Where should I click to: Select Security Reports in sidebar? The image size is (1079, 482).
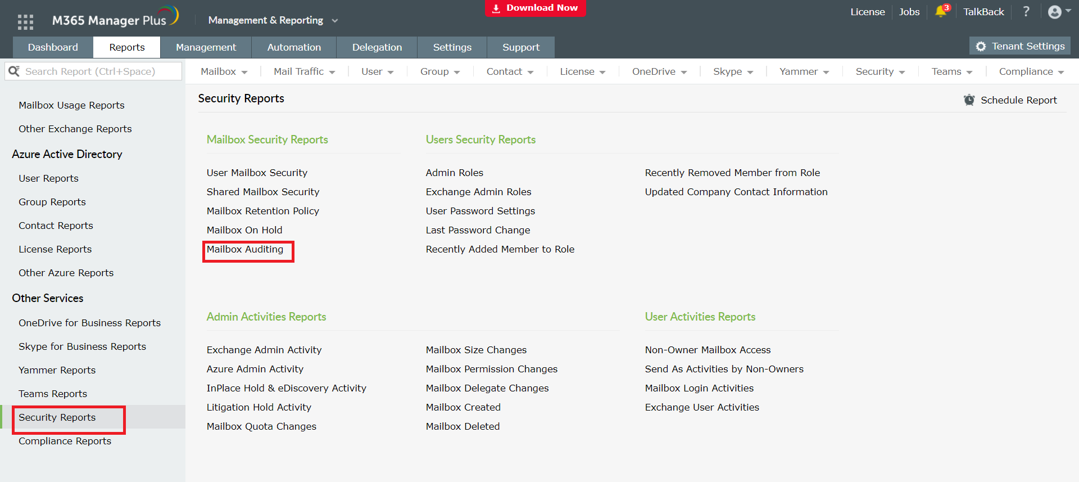[x=57, y=417]
